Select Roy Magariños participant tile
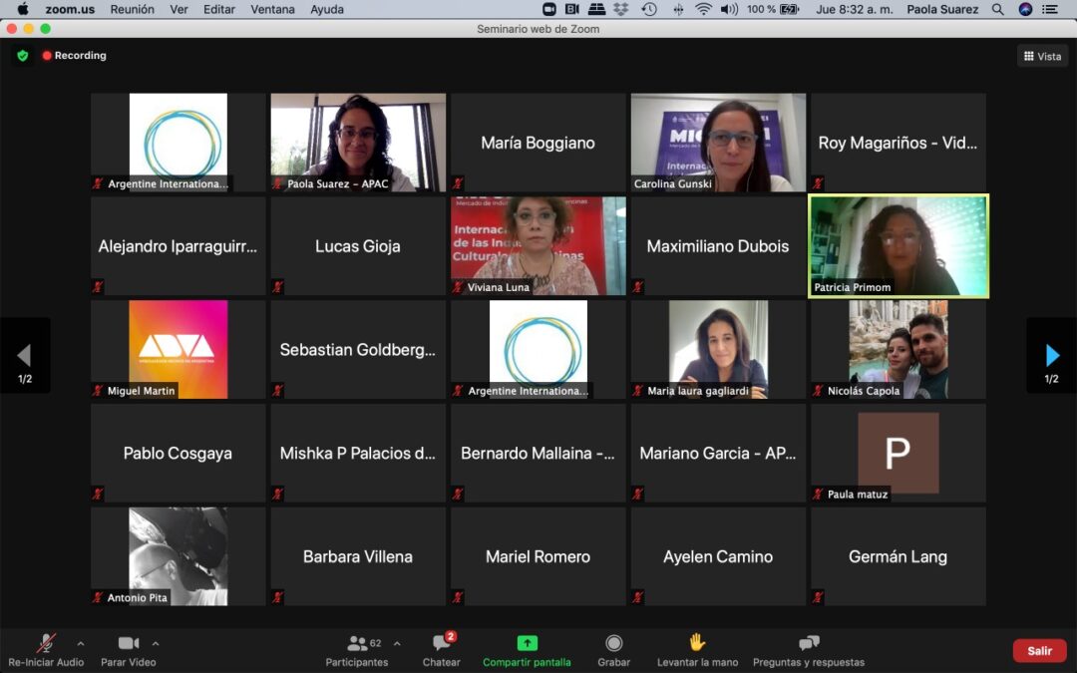 897,143
